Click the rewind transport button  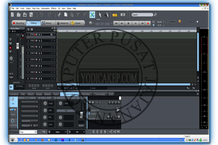pos(122,23)
